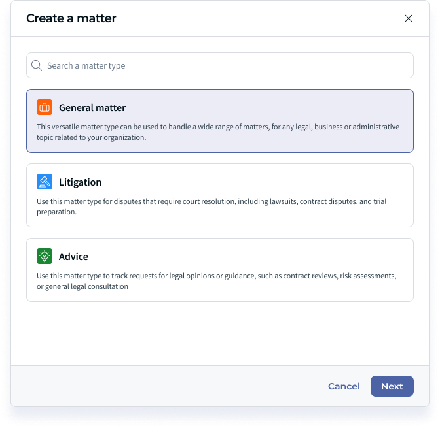Click the General matter title text
This screenshot has width=440, height=428.
[92, 108]
